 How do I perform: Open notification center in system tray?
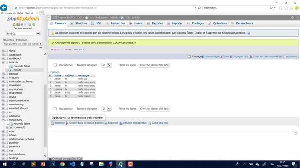294,164
